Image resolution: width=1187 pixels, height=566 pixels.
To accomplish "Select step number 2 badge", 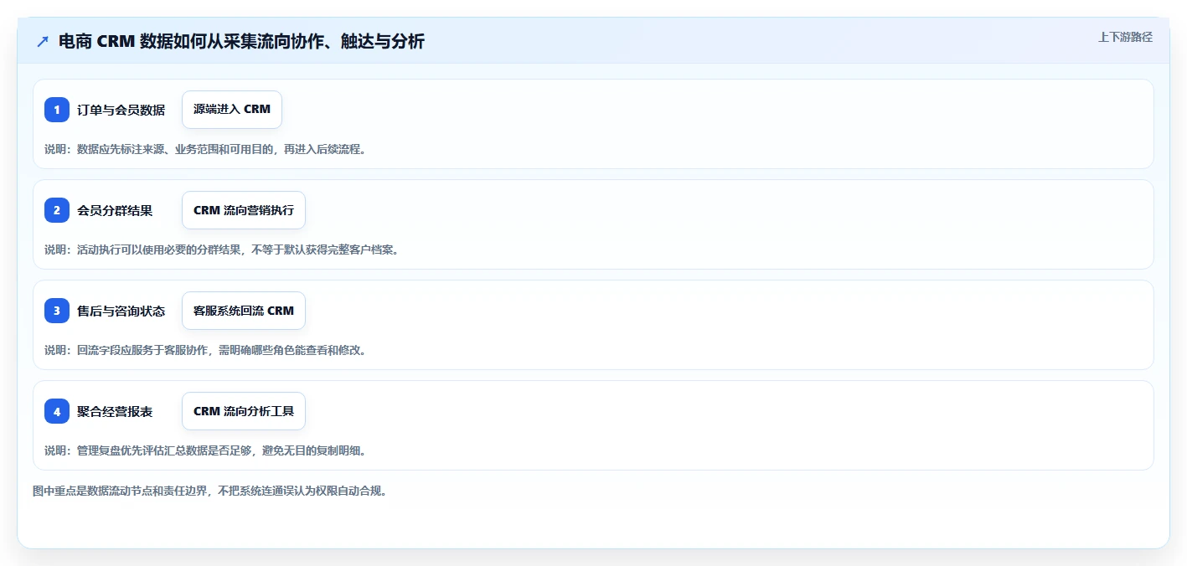I will pyautogui.click(x=57, y=210).
